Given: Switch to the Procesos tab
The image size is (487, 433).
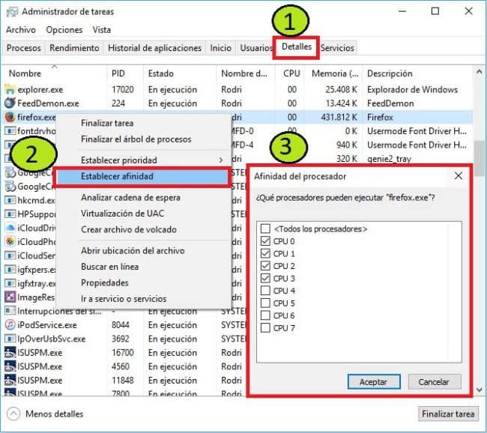Looking at the screenshot, I should [x=24, y=48].
